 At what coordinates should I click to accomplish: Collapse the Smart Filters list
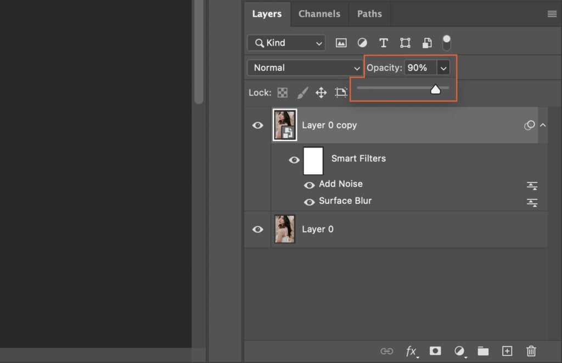click(543, 125)
